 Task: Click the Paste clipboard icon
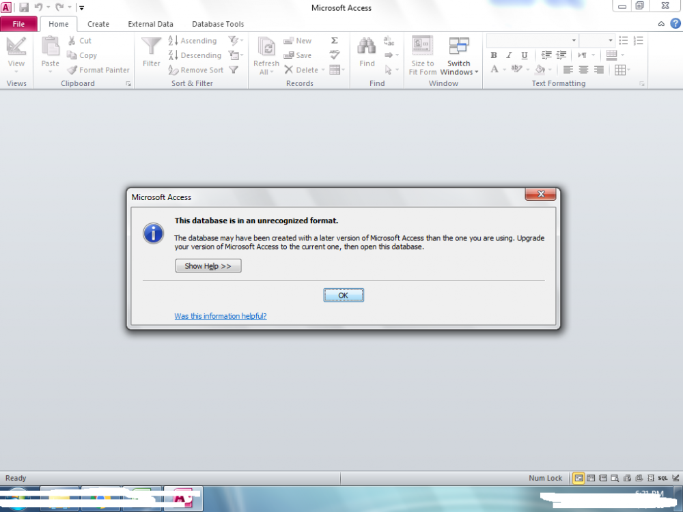pos(50,46)
